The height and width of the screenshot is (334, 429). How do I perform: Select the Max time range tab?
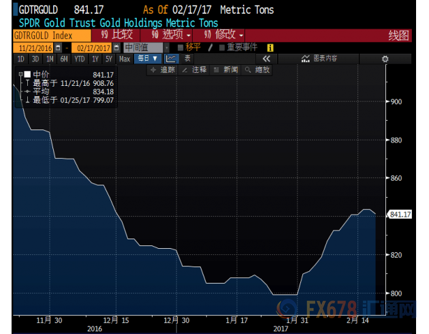(x=125, y=59)
